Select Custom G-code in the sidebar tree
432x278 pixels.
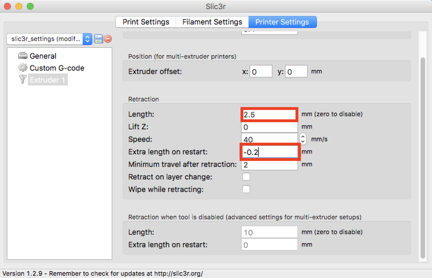click(x=57, y=68)
